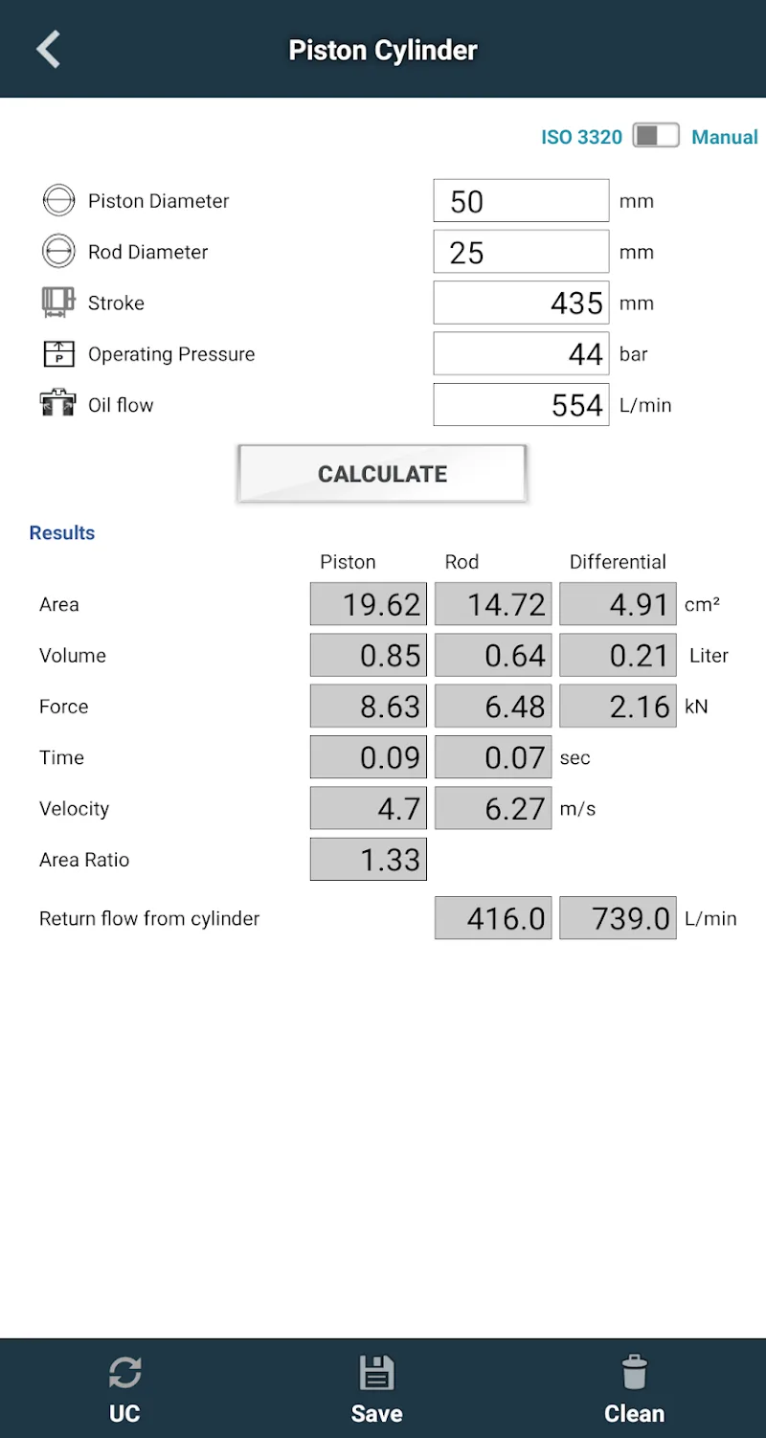
Task: Click the Piston Diameter icon
Action: (58, 201)
